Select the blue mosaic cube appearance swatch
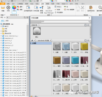The width and height of the screenshot is (102, 97). pos(66,46)
